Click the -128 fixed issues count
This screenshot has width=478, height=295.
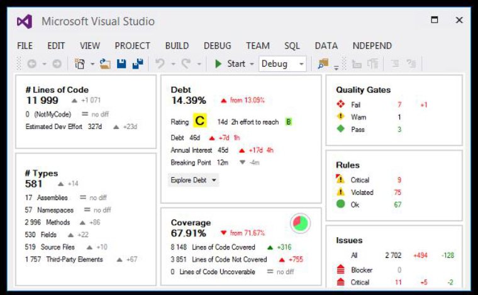click(x=448, y=255)
